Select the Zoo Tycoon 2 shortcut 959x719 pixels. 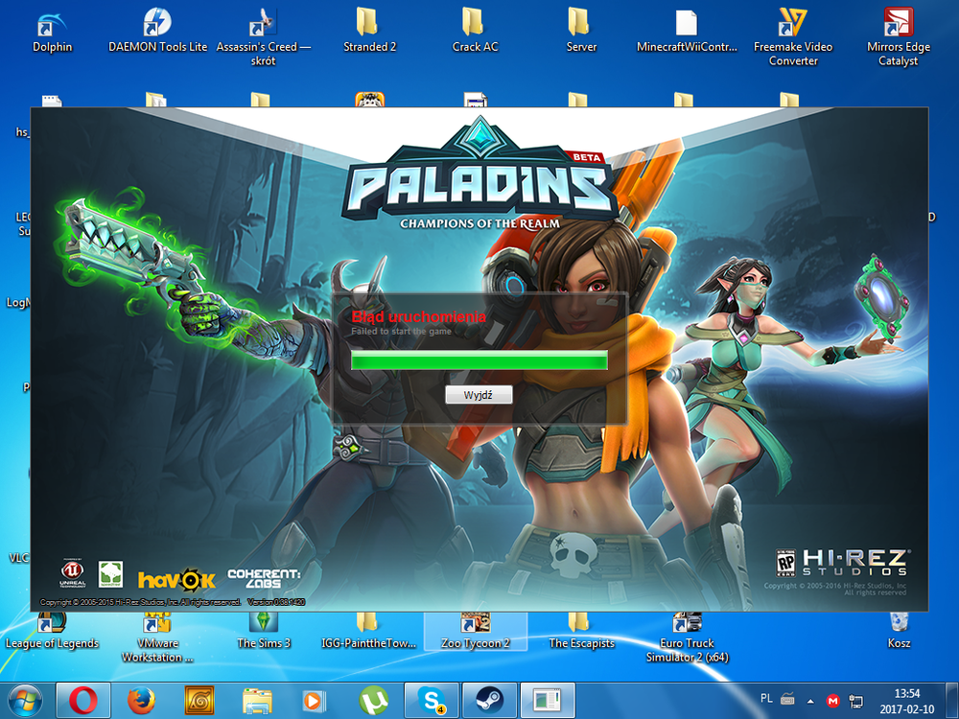point(476,632)
